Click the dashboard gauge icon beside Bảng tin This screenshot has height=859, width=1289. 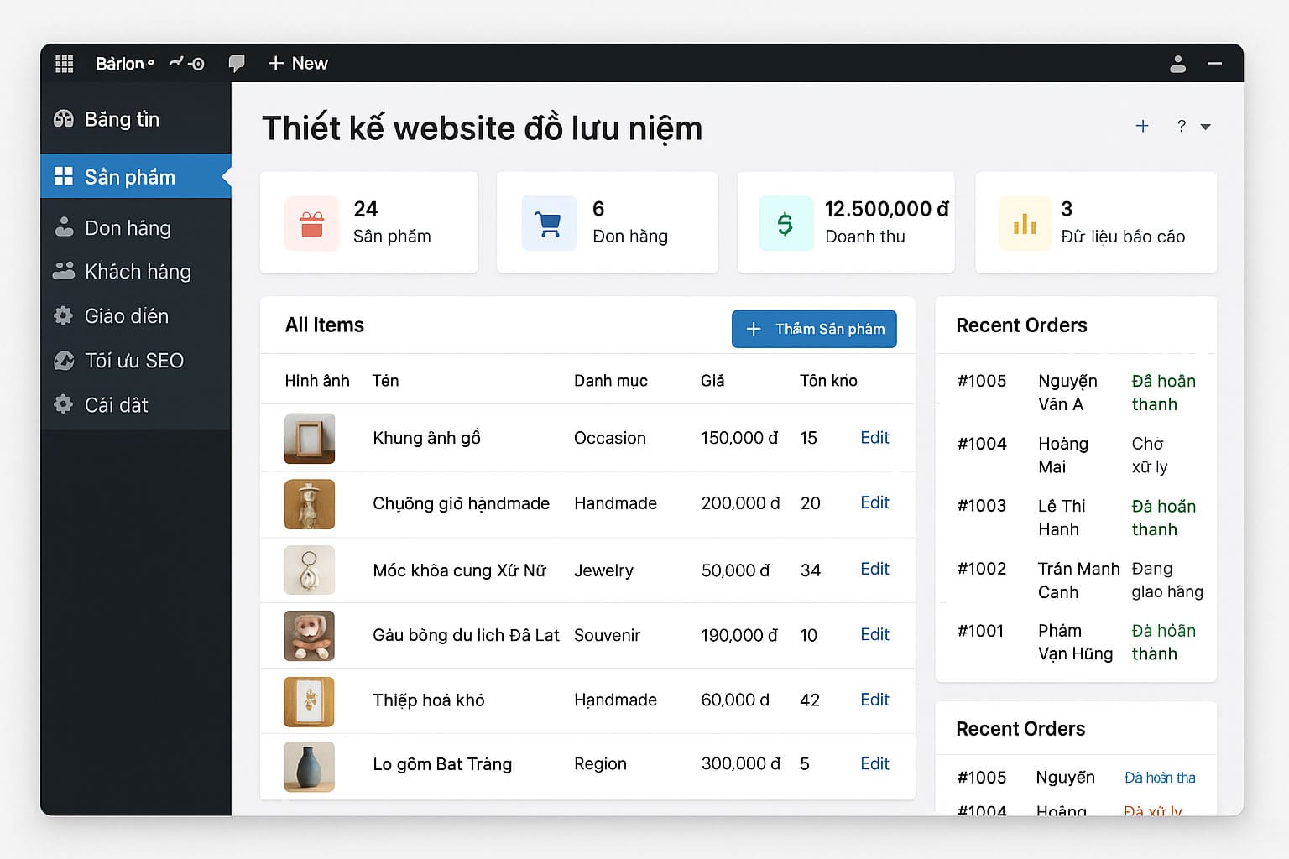click(x=64, y=119)
